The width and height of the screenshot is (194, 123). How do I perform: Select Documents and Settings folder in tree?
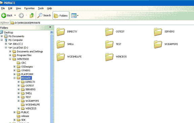point(30,51)
